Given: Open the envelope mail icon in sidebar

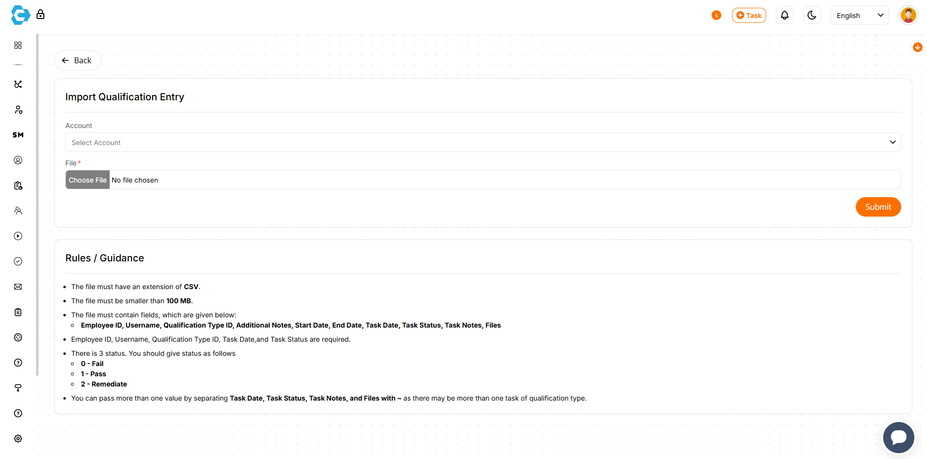Looking at the screenshot, I should [18, 287].
